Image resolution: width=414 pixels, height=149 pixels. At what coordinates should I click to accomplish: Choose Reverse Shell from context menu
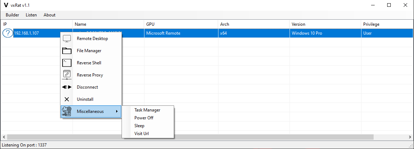click(x=91, y=63)
